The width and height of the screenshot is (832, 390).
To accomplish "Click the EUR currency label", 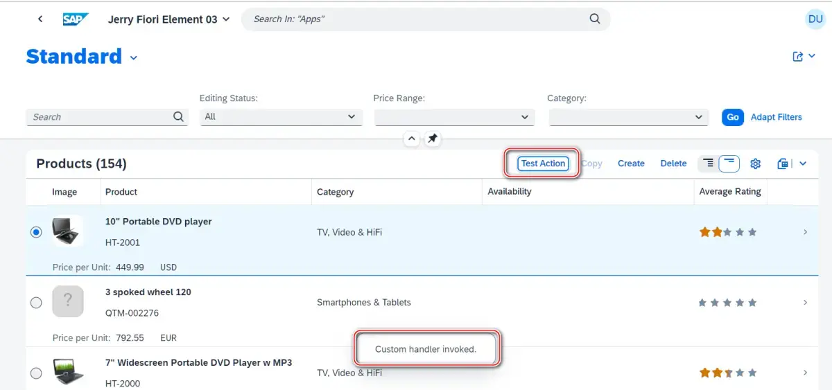I will tap(168, 338).
